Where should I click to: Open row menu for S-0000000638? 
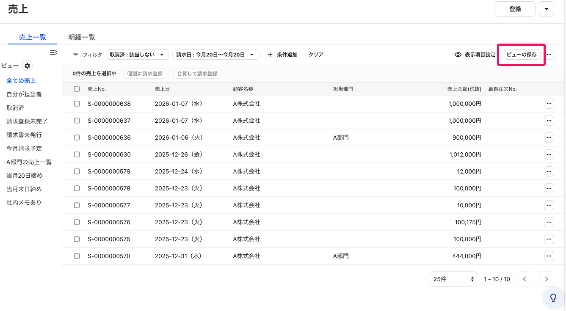point(549,104)
